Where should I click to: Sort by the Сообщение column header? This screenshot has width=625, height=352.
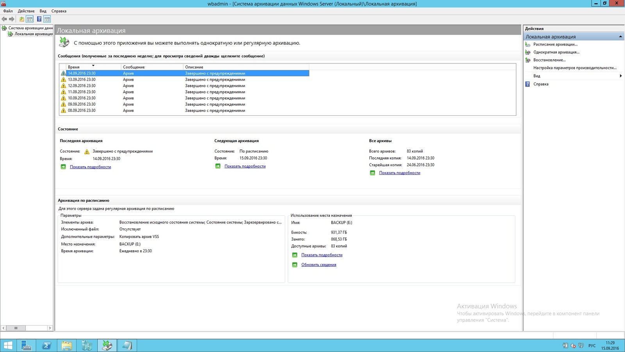(152, 67)
